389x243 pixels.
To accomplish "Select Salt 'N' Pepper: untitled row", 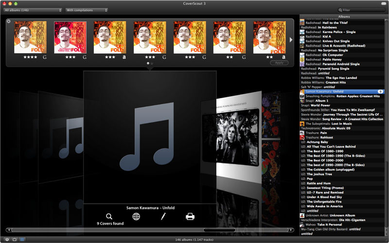I will coord(342,87).
